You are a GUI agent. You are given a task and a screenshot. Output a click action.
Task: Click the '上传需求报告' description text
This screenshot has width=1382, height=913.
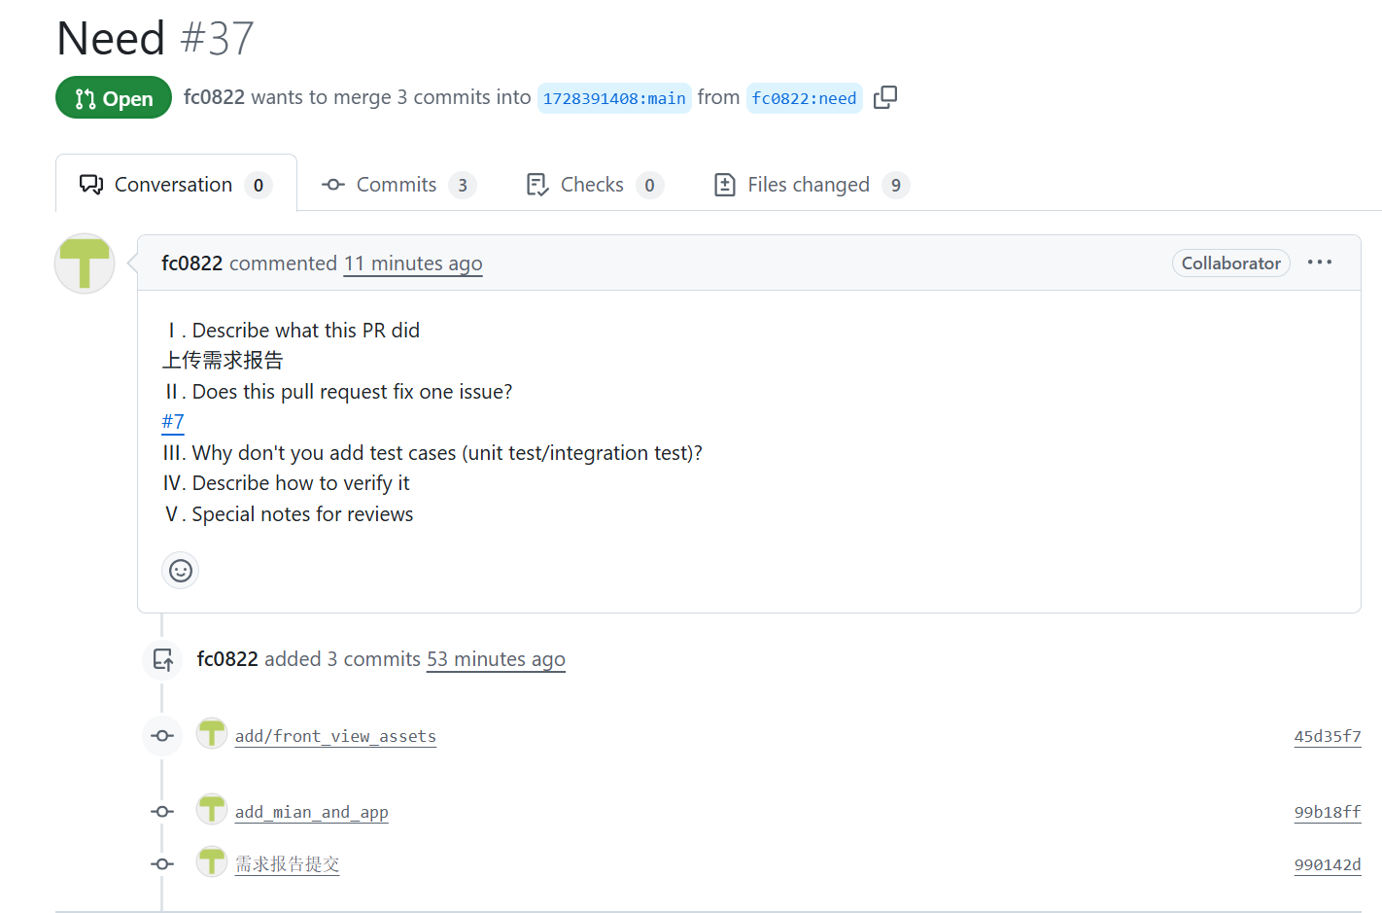coord(223,361)
